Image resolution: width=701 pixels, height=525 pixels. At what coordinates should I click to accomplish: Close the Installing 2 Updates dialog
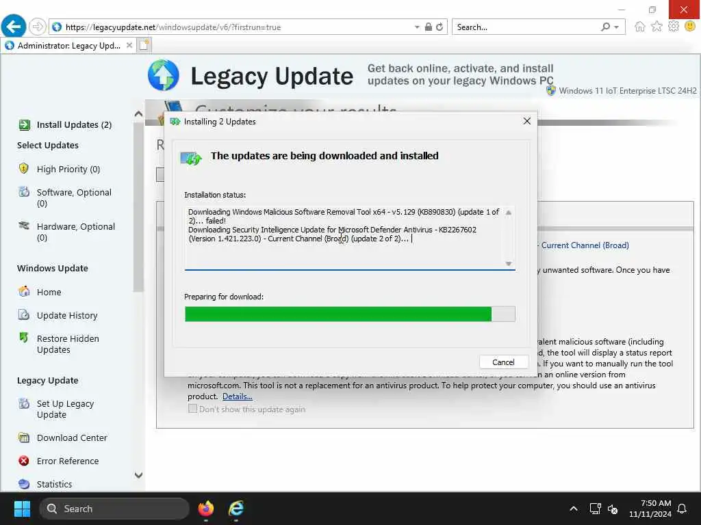[527, 121]
